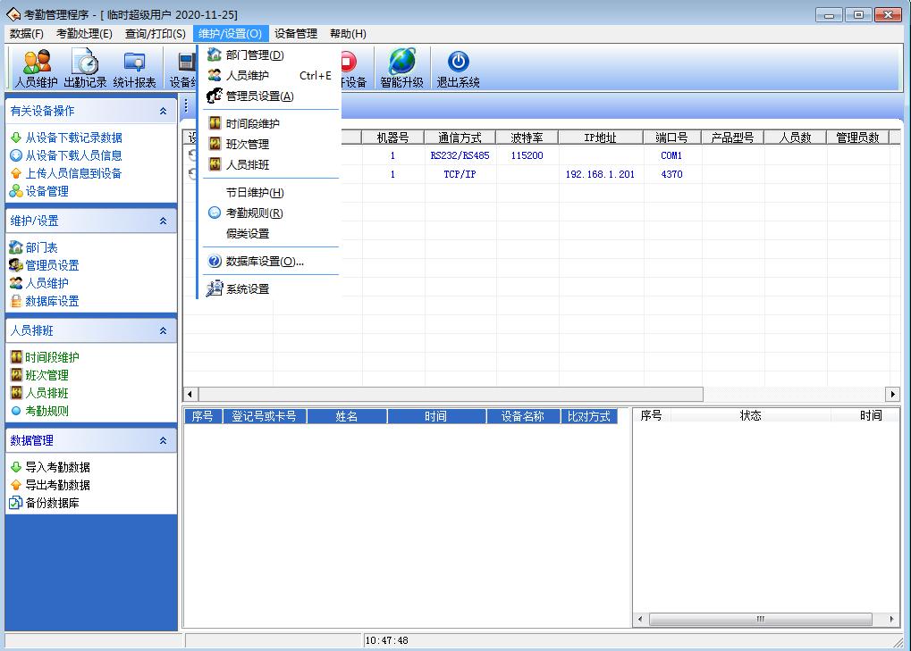The width and height of the screenshot is (911, 651).
Task: Click the 退出系统 power icon
Action: (458, 69)
